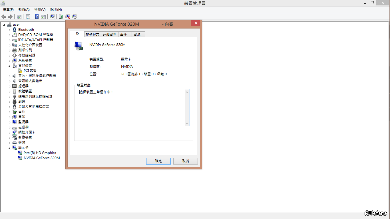Click the 網路介面卡 network adapter icon

point(15,132)
